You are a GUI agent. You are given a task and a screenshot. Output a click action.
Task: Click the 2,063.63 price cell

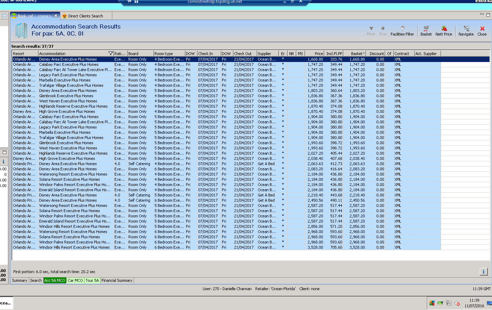(315, 164)
